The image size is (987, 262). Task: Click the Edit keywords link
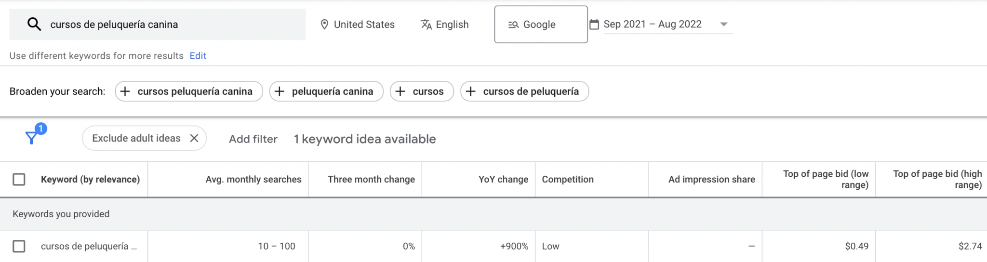[198, 56]
